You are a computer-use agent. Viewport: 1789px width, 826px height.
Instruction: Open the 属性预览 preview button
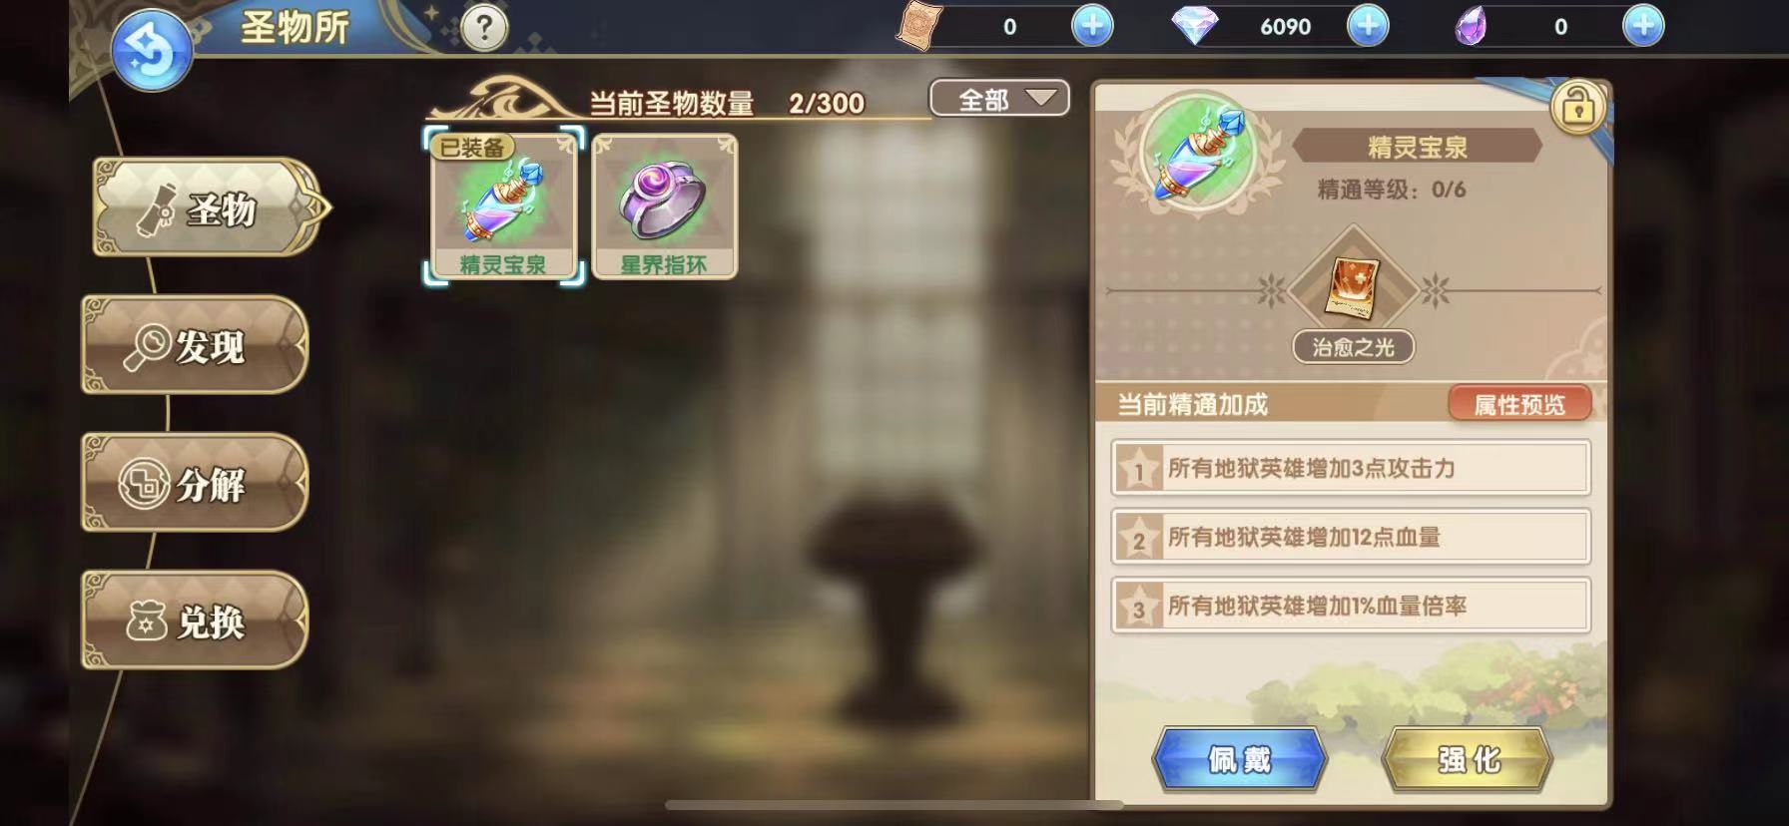click(x=1519, y=404)
